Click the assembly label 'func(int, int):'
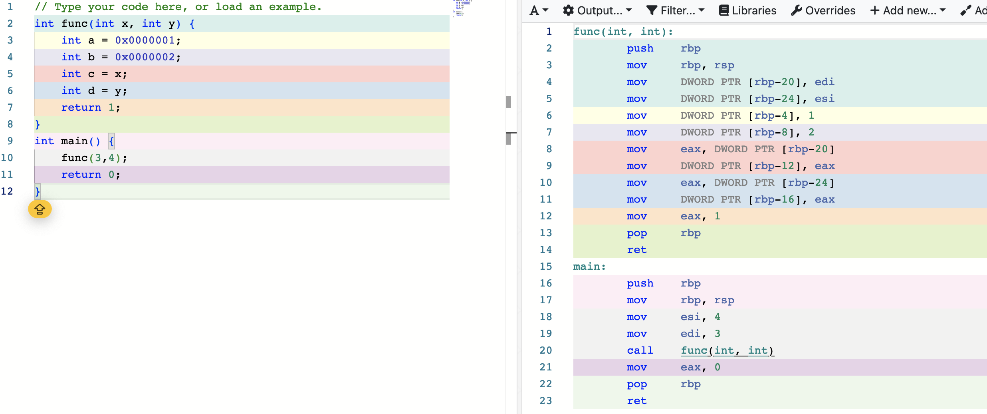The image size is (987, 414). (x=623, y=32)
